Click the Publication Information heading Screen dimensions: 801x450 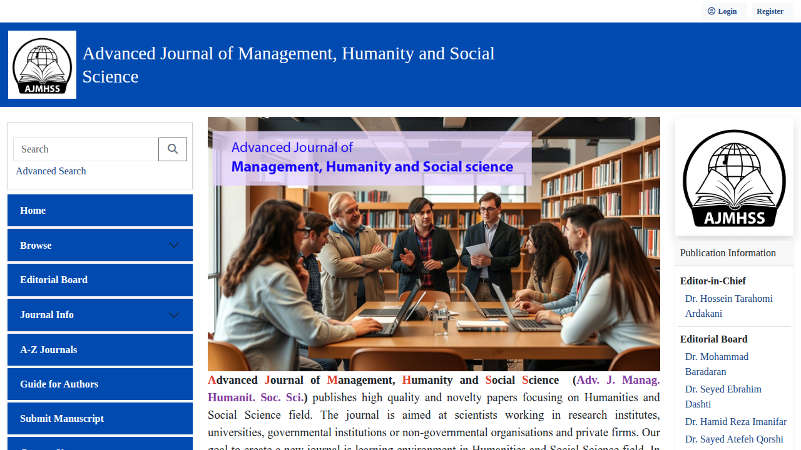click(x=728, y=253)
